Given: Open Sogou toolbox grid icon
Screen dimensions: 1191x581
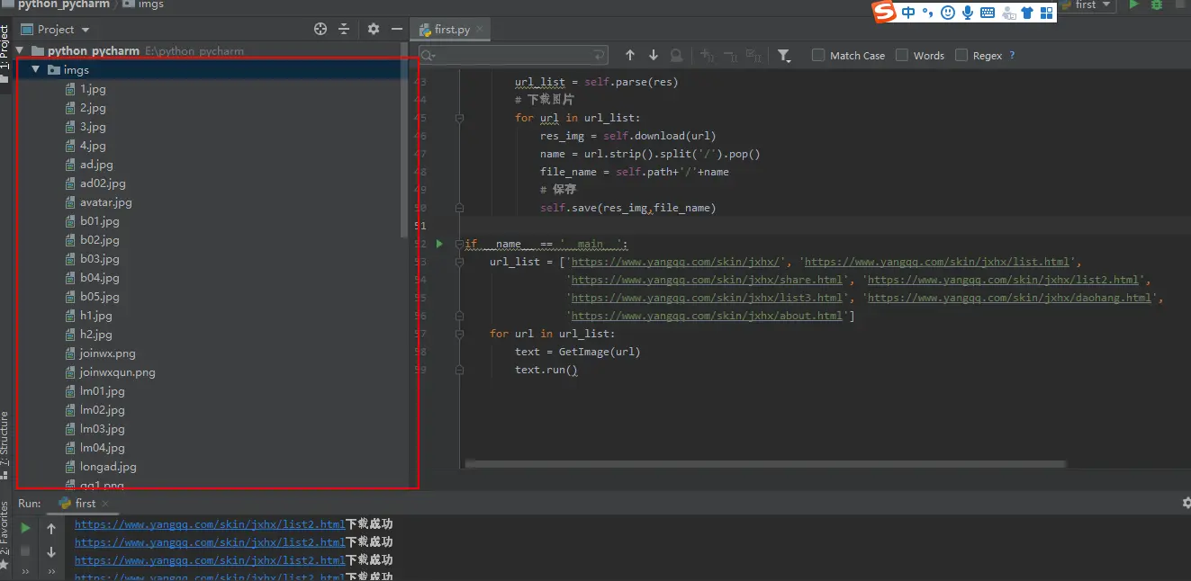Looking at the screenshot, I should tap(1046, 13).
